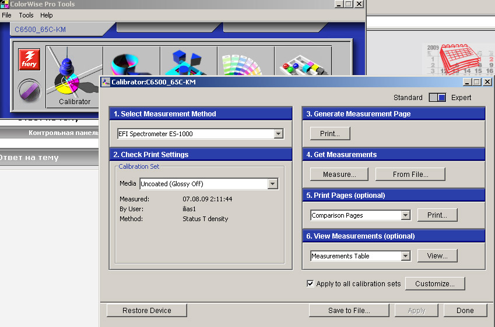Click the 1. Select Measurement Method header
The image size is (495, 327).
point(201,113)
